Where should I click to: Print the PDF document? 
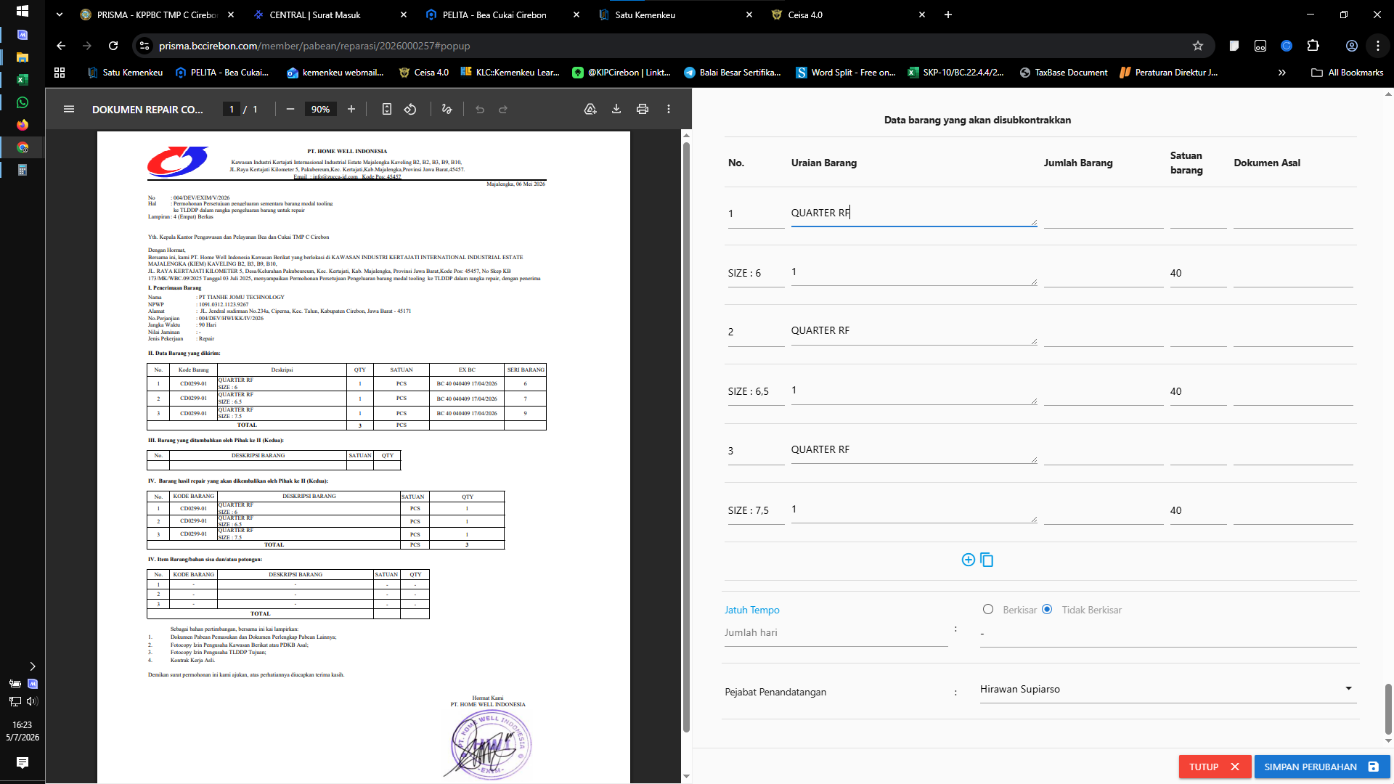coord(643,109)
